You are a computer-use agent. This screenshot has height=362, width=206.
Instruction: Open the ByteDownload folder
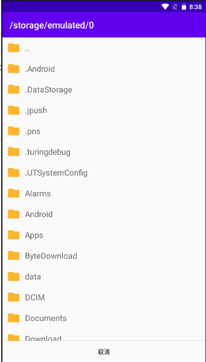coord(104,256)
